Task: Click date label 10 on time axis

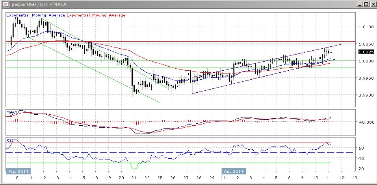Action: point(316,178)
